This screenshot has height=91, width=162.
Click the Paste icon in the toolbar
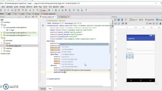(x=19, y=10)
